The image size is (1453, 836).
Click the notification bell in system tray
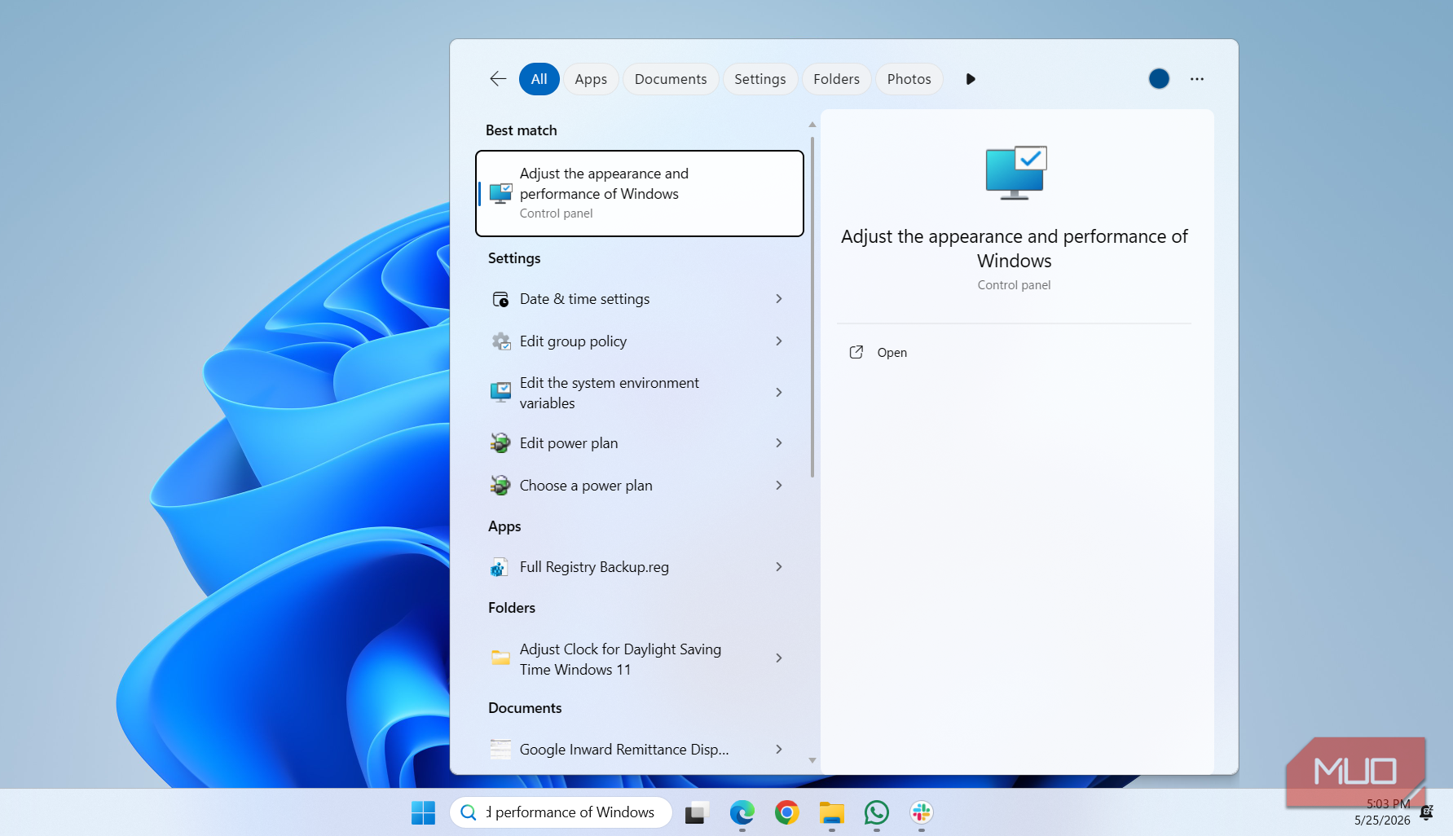(x=1426, y=812)
